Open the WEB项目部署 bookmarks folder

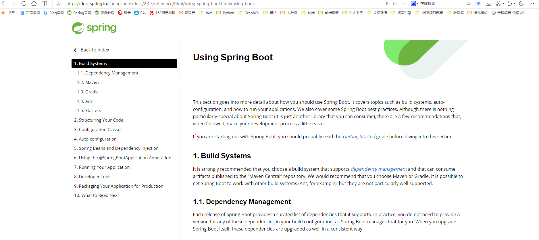click(429, 13)
